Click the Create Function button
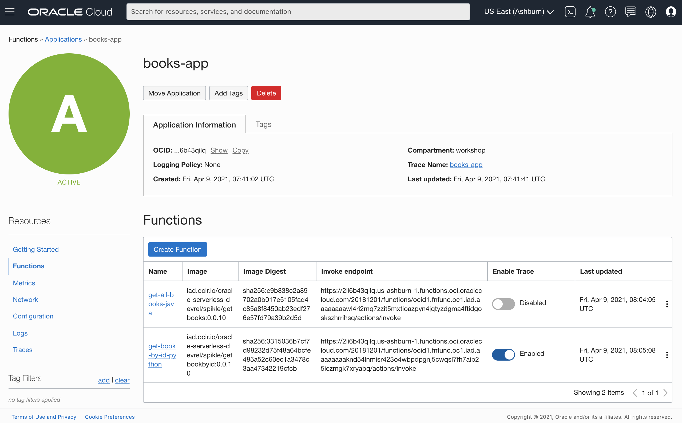This screenshot has width=682, height=423. click(177, 249)
